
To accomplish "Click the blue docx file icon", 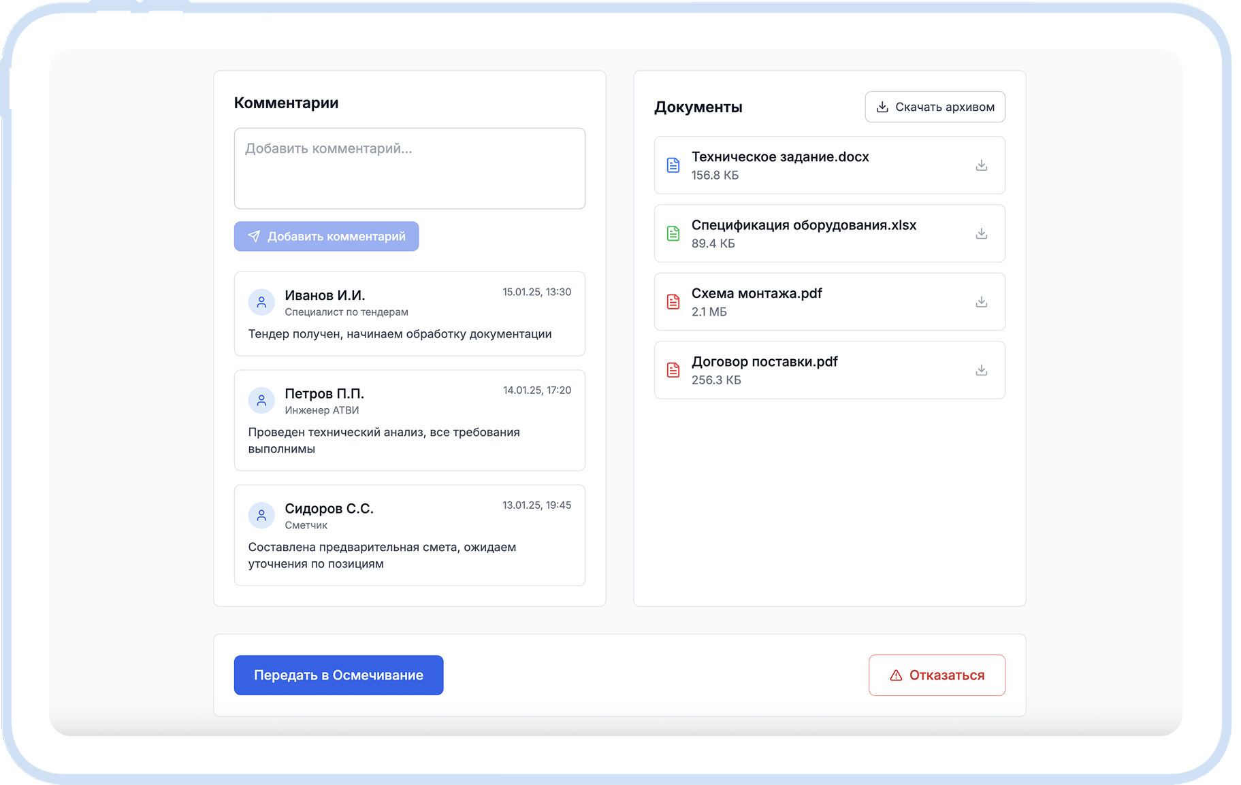I will pyautogui.click(x=673, y=165).
